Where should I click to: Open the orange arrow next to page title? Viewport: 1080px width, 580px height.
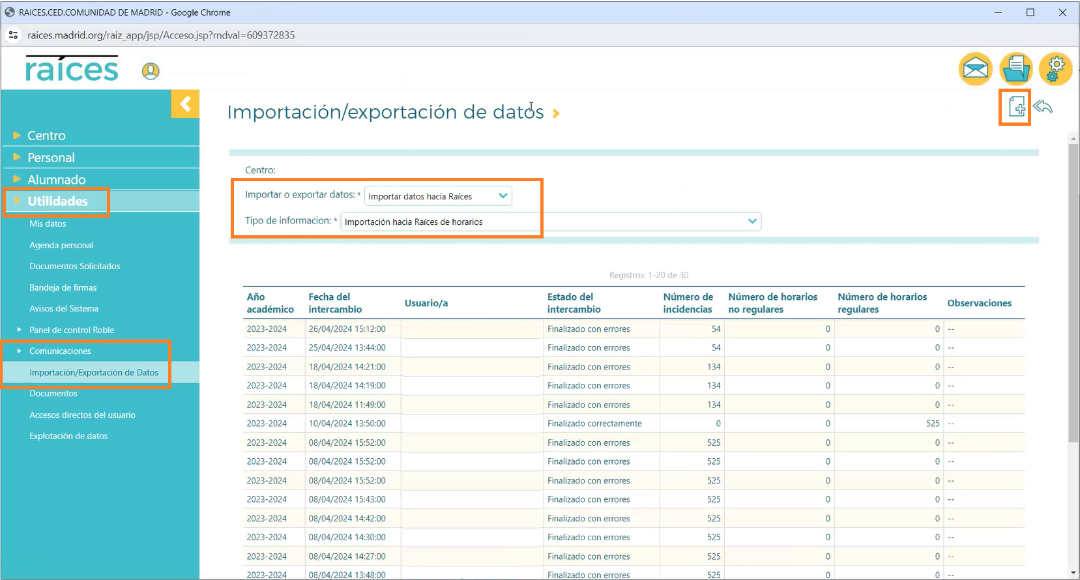tap(556, 113)
